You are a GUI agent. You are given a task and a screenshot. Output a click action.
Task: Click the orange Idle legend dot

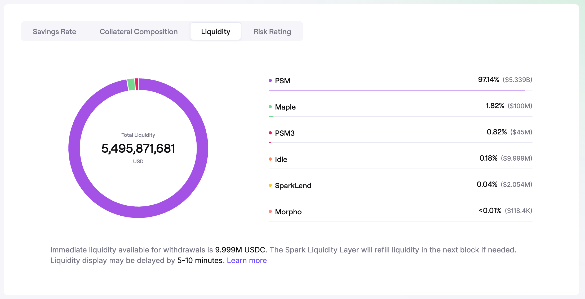click(x=270, y=159)
